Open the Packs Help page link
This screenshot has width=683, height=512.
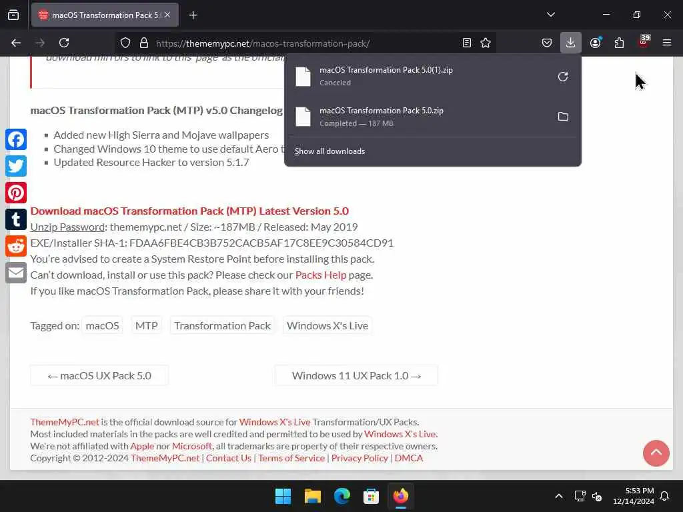tap(321, 275)
